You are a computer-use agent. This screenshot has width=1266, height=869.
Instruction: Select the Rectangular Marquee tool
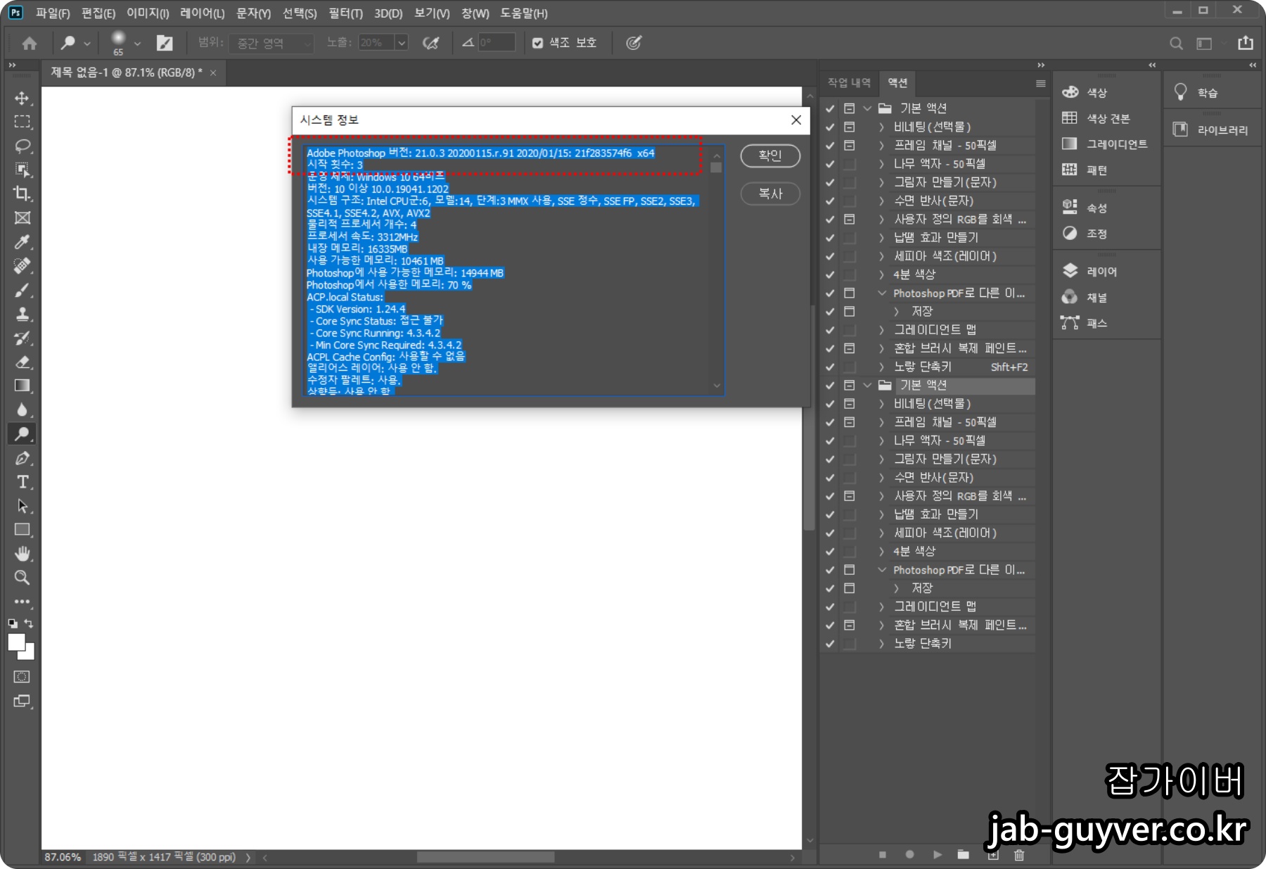23,122
